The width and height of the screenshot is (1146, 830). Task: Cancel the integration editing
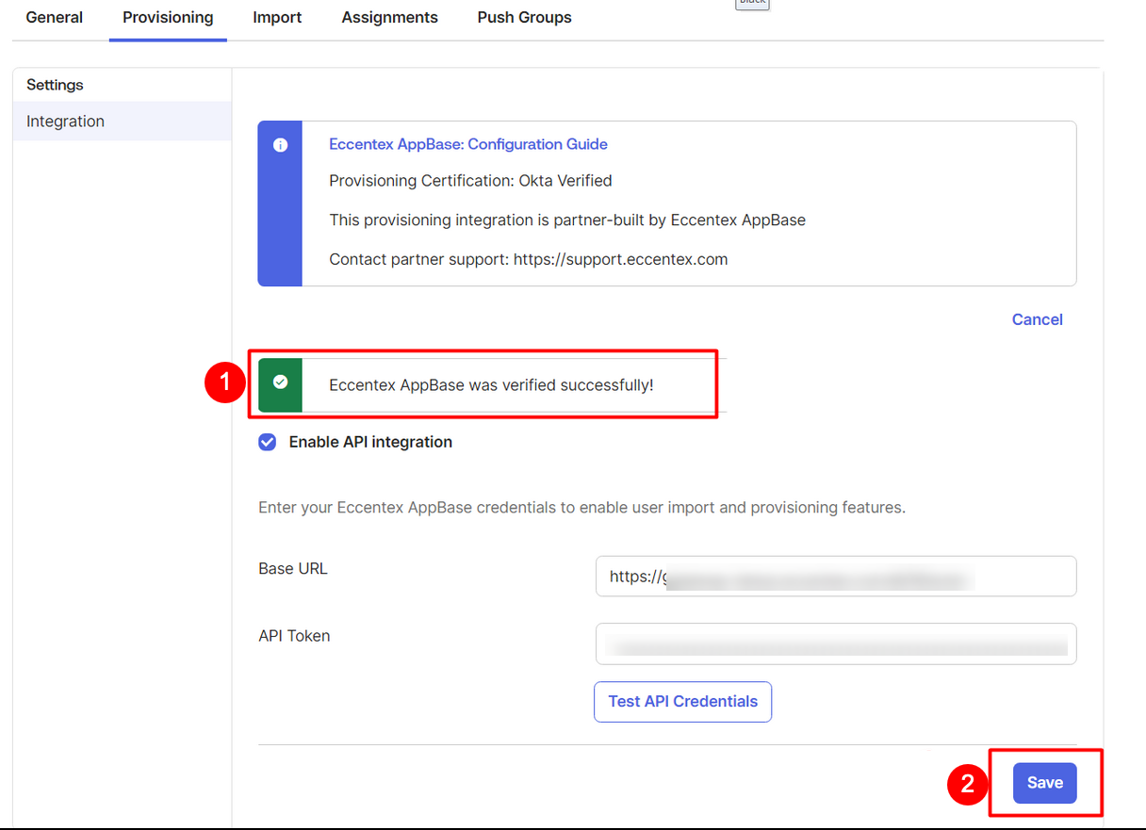pos(1037,319)
